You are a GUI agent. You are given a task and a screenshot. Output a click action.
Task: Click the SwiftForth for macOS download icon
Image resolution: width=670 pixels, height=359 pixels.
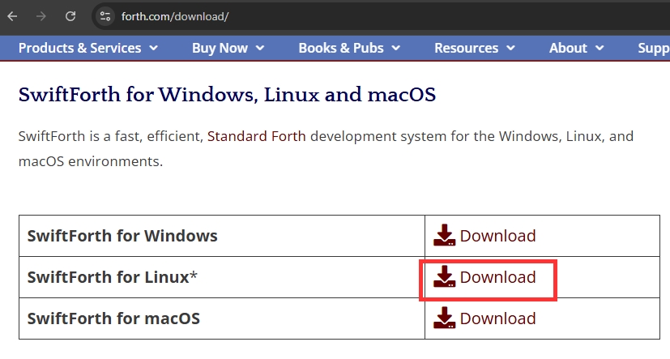click(445, 318)
